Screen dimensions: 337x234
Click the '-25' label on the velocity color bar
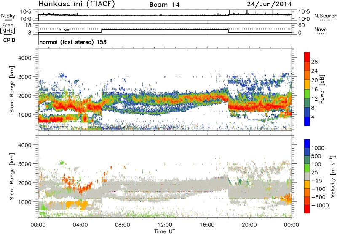tap(317, 181)
